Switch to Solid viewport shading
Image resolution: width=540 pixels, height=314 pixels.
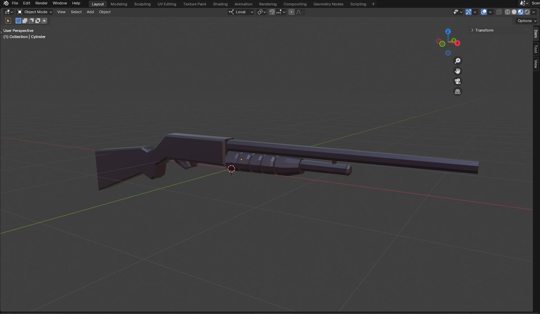[x=514, y=12]
